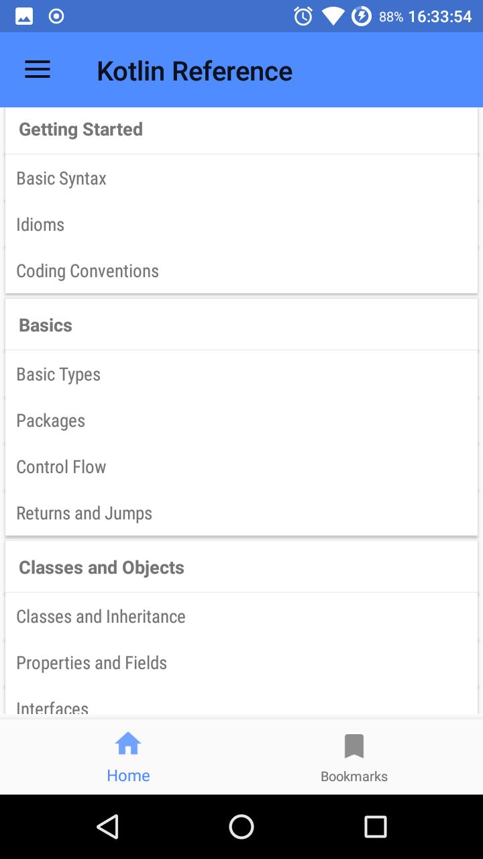
Task: Switch to the Bookmarks tab label
Action: [x=354, y=776]
